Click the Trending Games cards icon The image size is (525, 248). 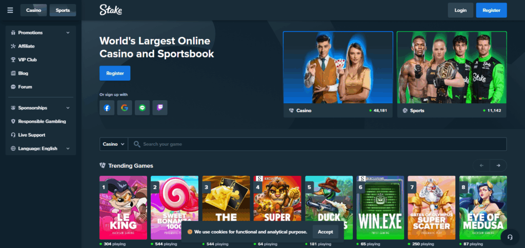coord(103,165)
